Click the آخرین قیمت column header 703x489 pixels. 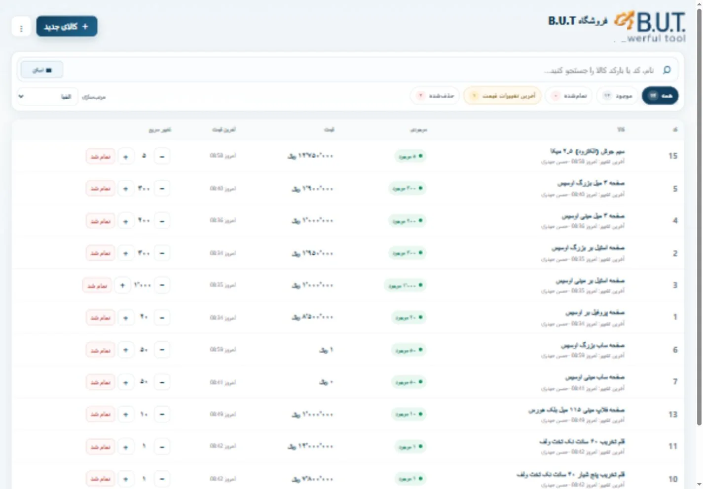[224, 130]
